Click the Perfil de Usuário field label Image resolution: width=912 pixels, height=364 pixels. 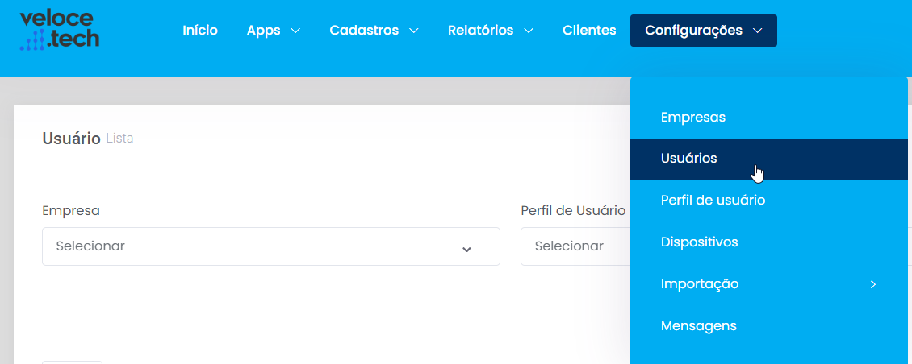573,211
